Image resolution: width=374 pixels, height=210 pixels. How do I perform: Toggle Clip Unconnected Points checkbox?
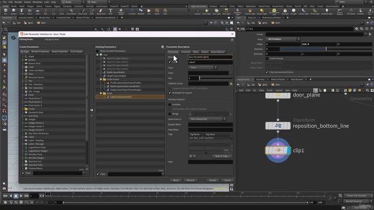(267, 72)
